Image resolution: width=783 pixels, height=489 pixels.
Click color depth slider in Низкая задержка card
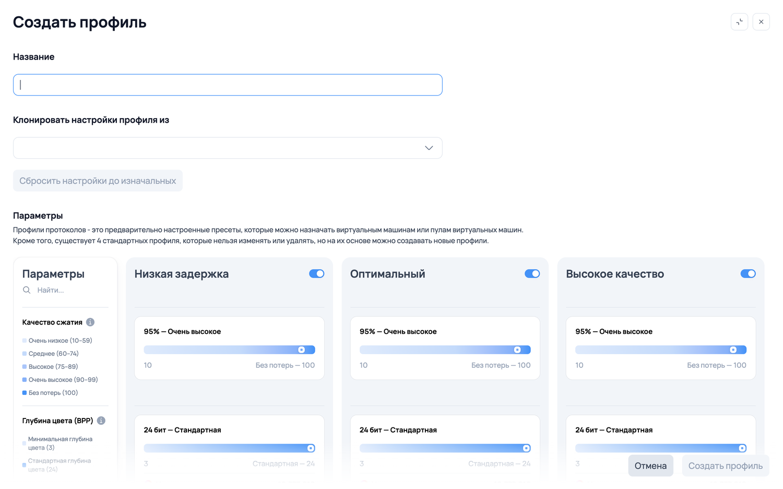point(229,448)
